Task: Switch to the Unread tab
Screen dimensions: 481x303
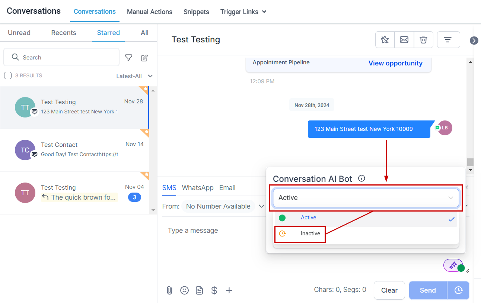Action: tap(19, 33)
